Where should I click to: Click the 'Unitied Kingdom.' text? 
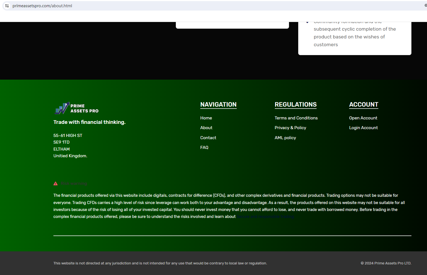[70, 156]
